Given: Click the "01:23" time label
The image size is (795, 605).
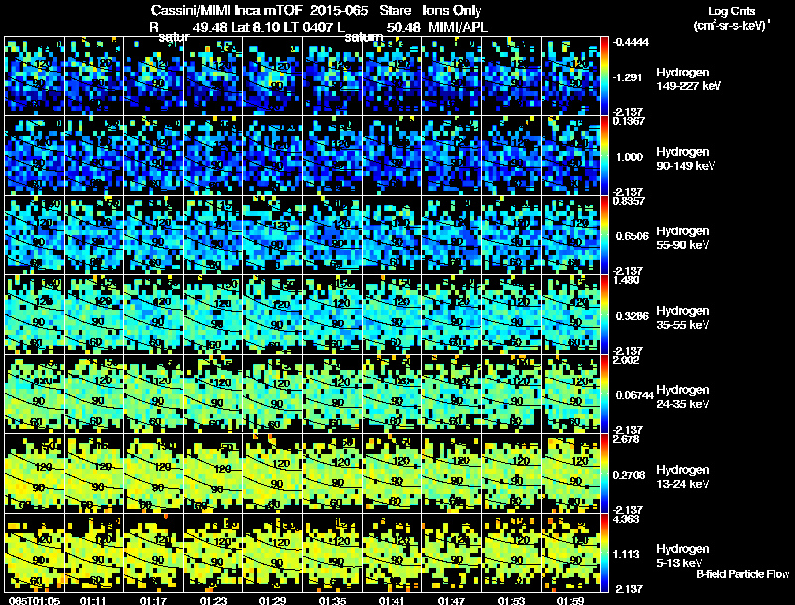Looking at the screenshot, I should [x=213, y=600].
